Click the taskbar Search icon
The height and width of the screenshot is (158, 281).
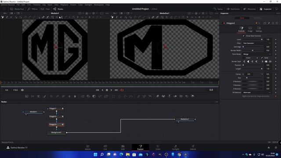point(102,154)
